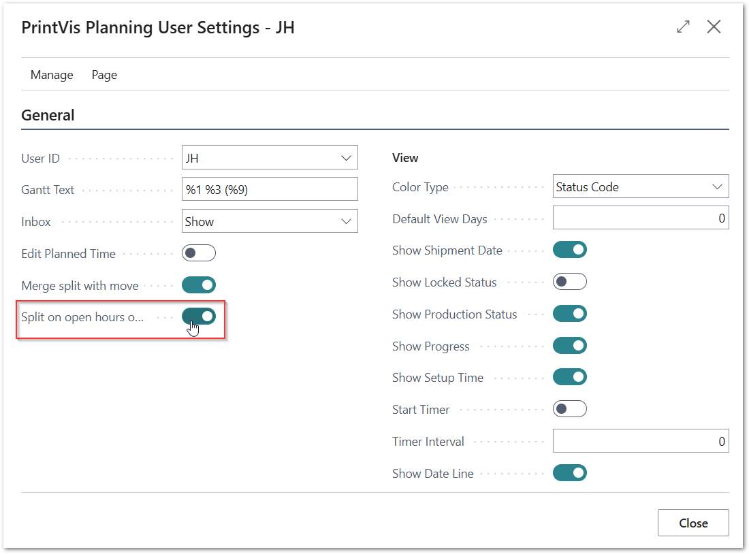
Task: Click the Default View Days field
Action: [x=640, y=218]
